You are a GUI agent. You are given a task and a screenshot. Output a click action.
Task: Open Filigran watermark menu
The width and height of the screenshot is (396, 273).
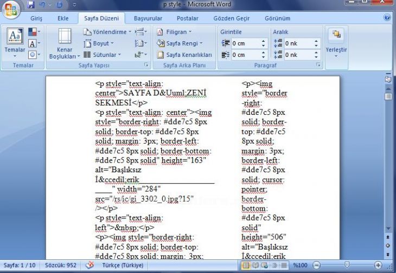click(174, 32)
